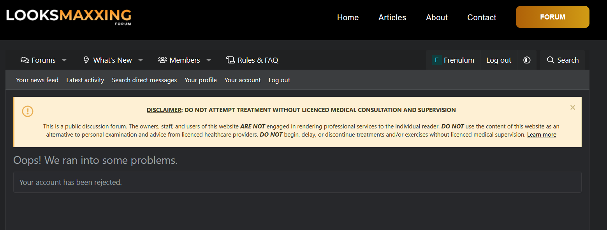Open the About page
The height and width of the screenshot is (230, 607).
[436, 18]
